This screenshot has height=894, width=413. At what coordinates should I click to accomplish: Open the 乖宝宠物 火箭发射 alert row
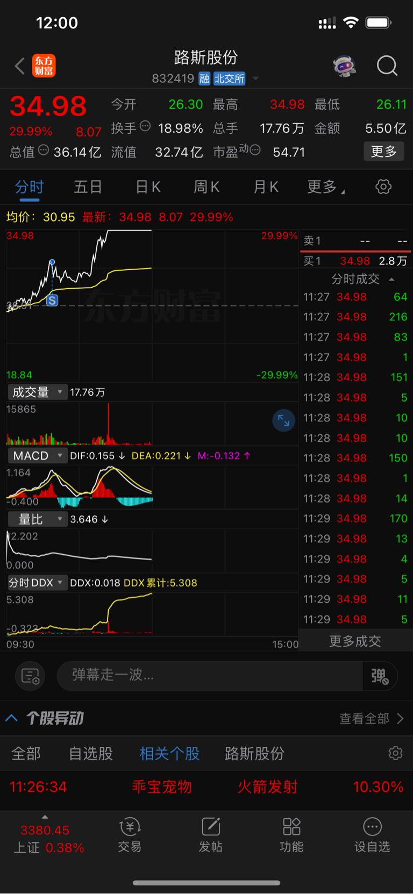206,787
